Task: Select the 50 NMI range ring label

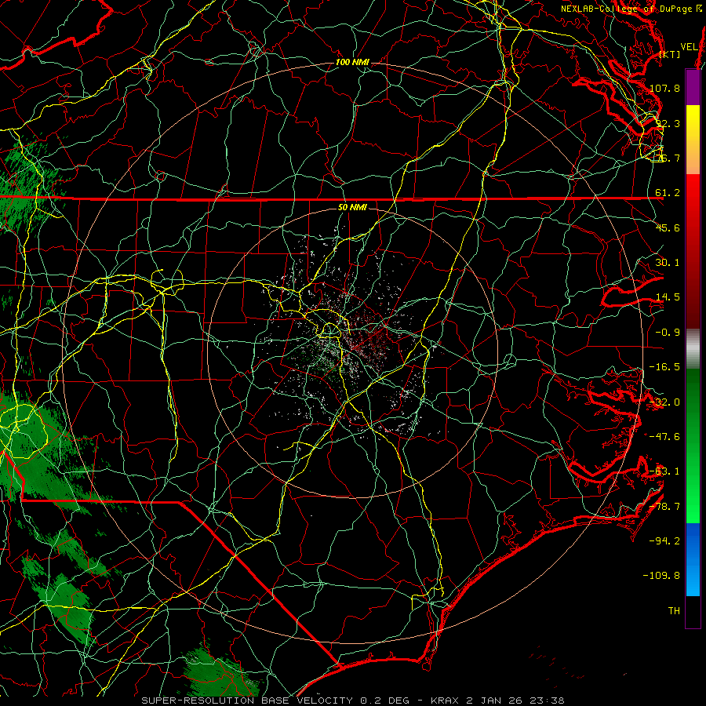Action: [352, 207]
